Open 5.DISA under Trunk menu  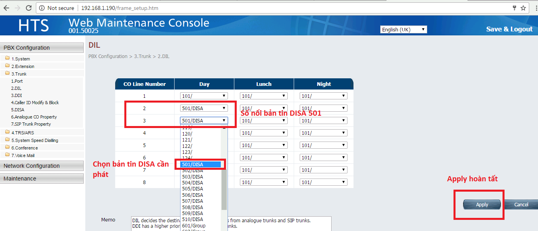coord(18,110)
